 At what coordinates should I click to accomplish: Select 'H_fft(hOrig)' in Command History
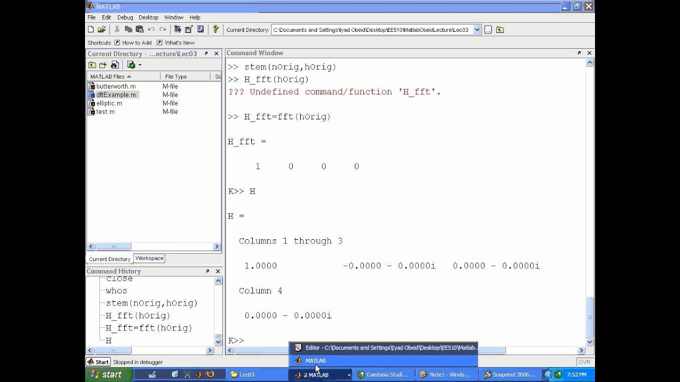coord(138,316)
